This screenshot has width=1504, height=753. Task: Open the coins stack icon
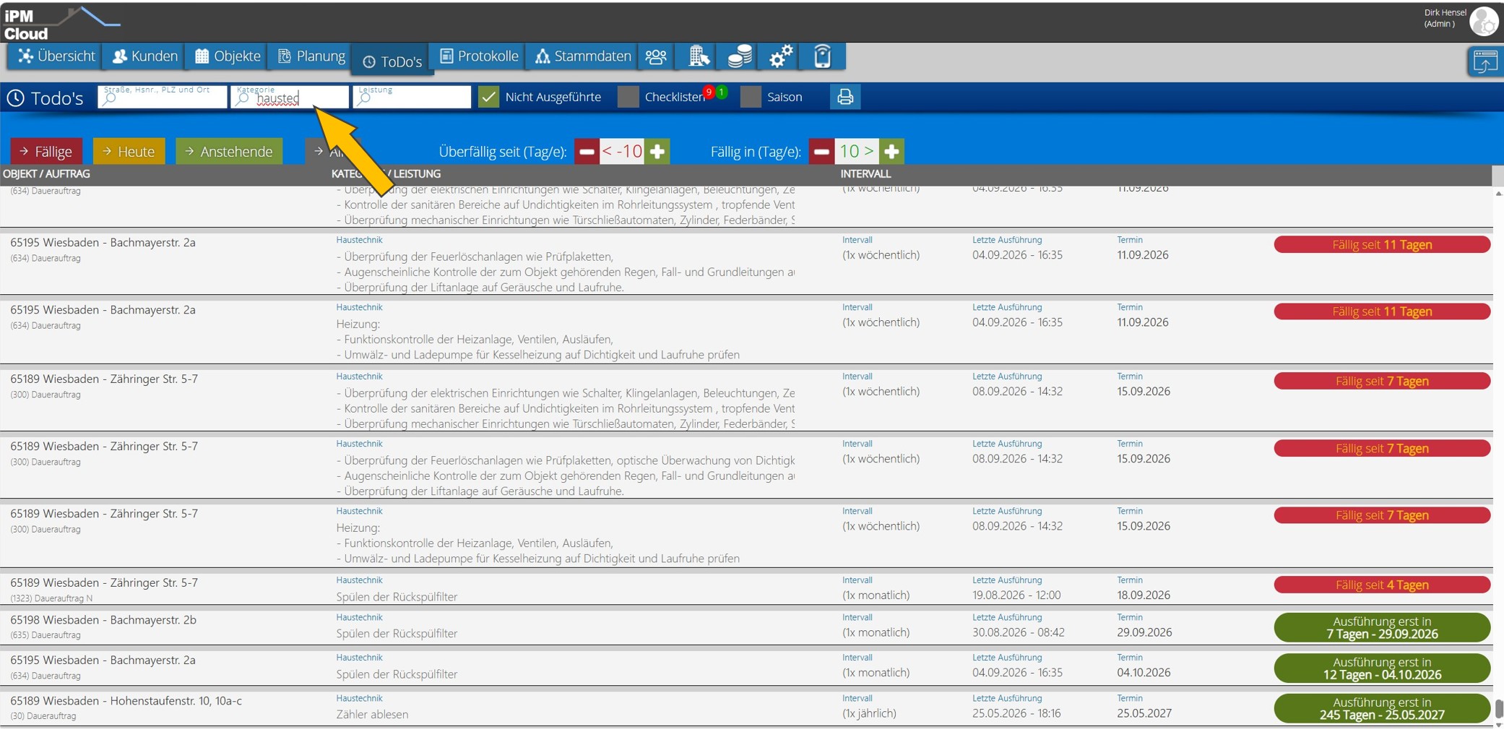point(739,56)
